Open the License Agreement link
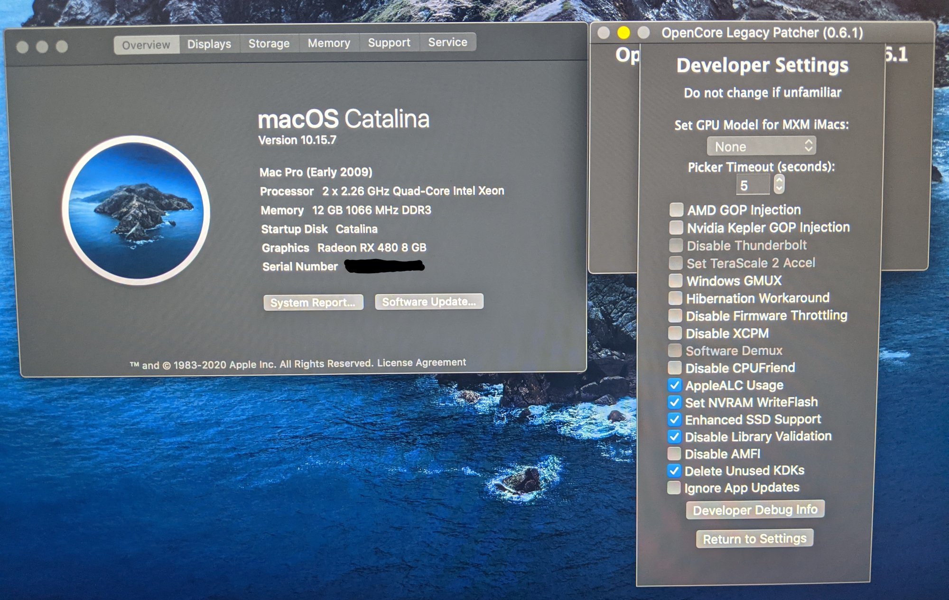This screenshot has height=600, width=949. (421, 362)
